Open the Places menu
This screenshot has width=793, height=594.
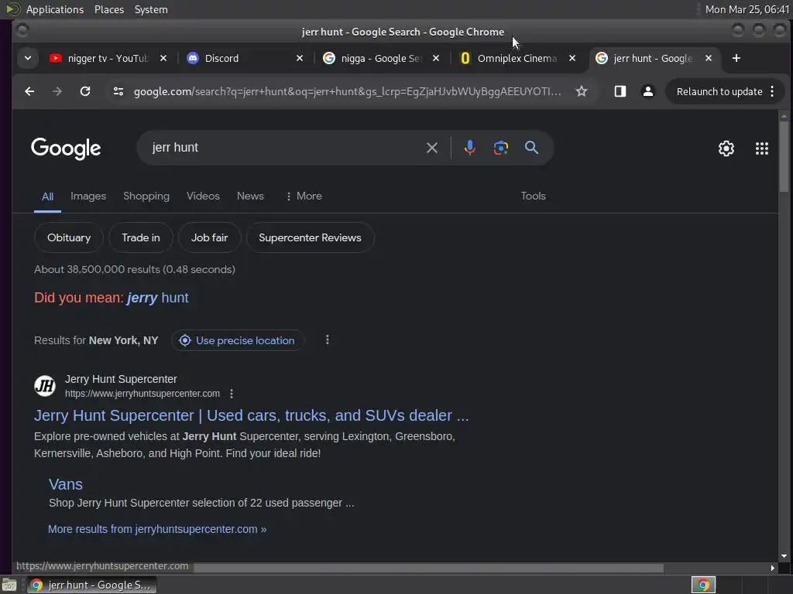pos(109,9)
